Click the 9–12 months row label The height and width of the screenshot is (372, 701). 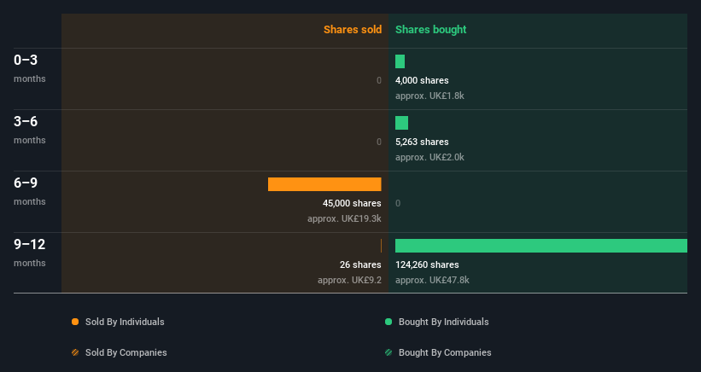[x=30, y=253]
